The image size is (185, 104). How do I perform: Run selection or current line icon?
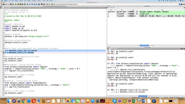click(23, 4)
